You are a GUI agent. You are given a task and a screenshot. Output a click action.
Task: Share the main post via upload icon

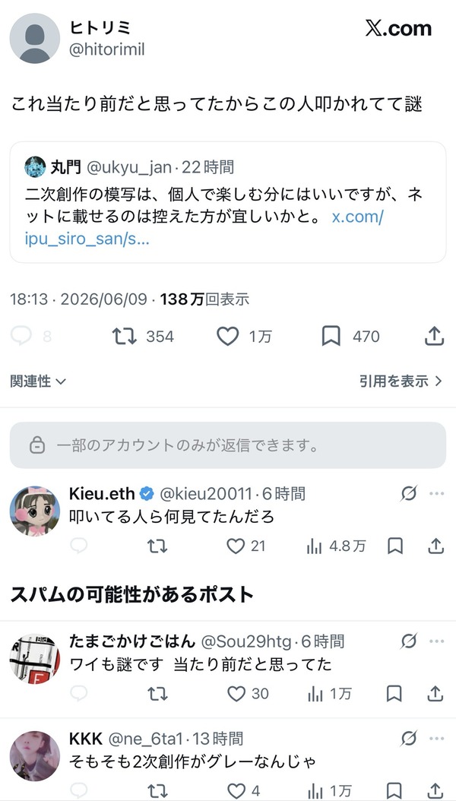[434, 336]
